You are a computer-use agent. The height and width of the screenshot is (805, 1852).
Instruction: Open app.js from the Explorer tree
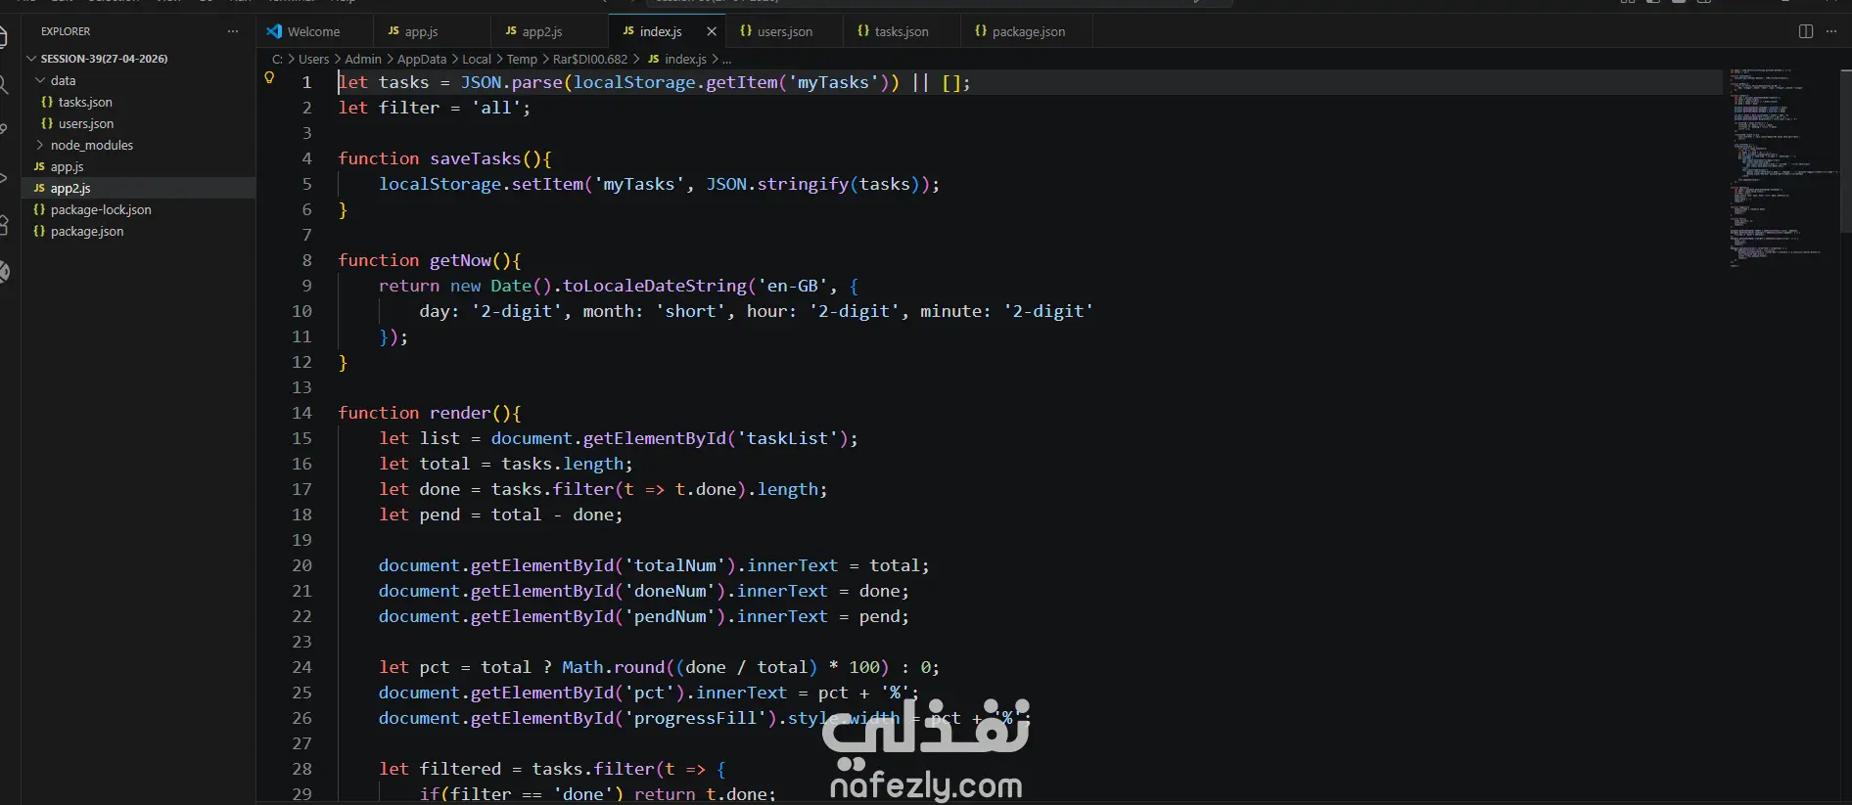coord(67,166)
